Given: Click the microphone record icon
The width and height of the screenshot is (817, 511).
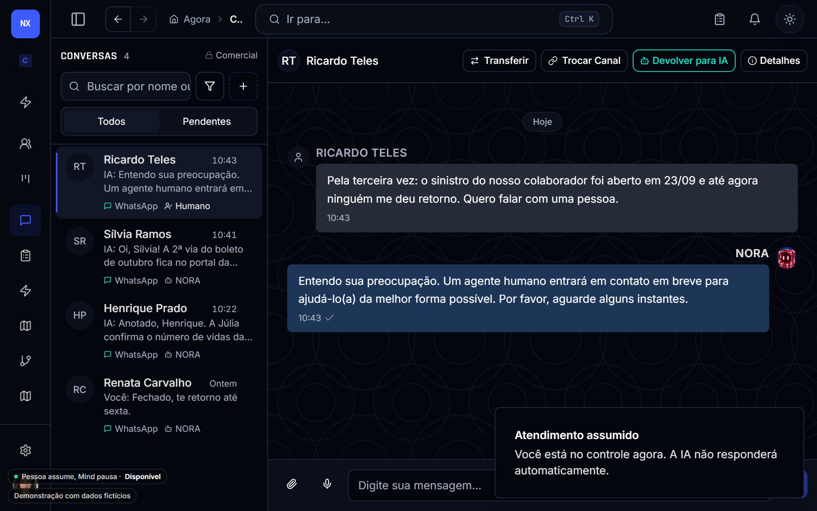Looking at the screenshot, I should click(327, 484).
